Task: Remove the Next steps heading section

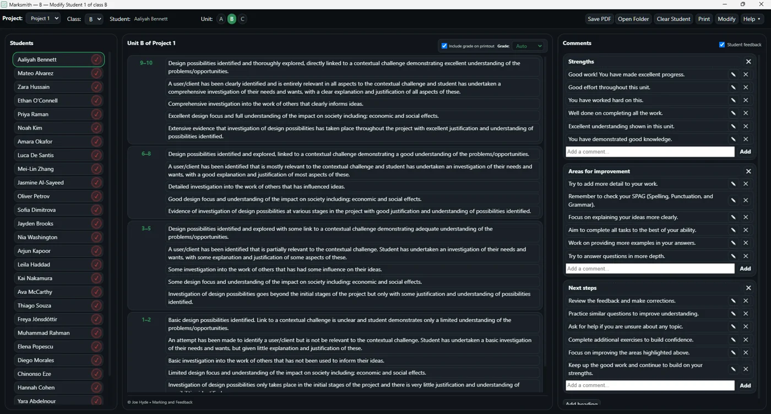Action: [748, 288]
